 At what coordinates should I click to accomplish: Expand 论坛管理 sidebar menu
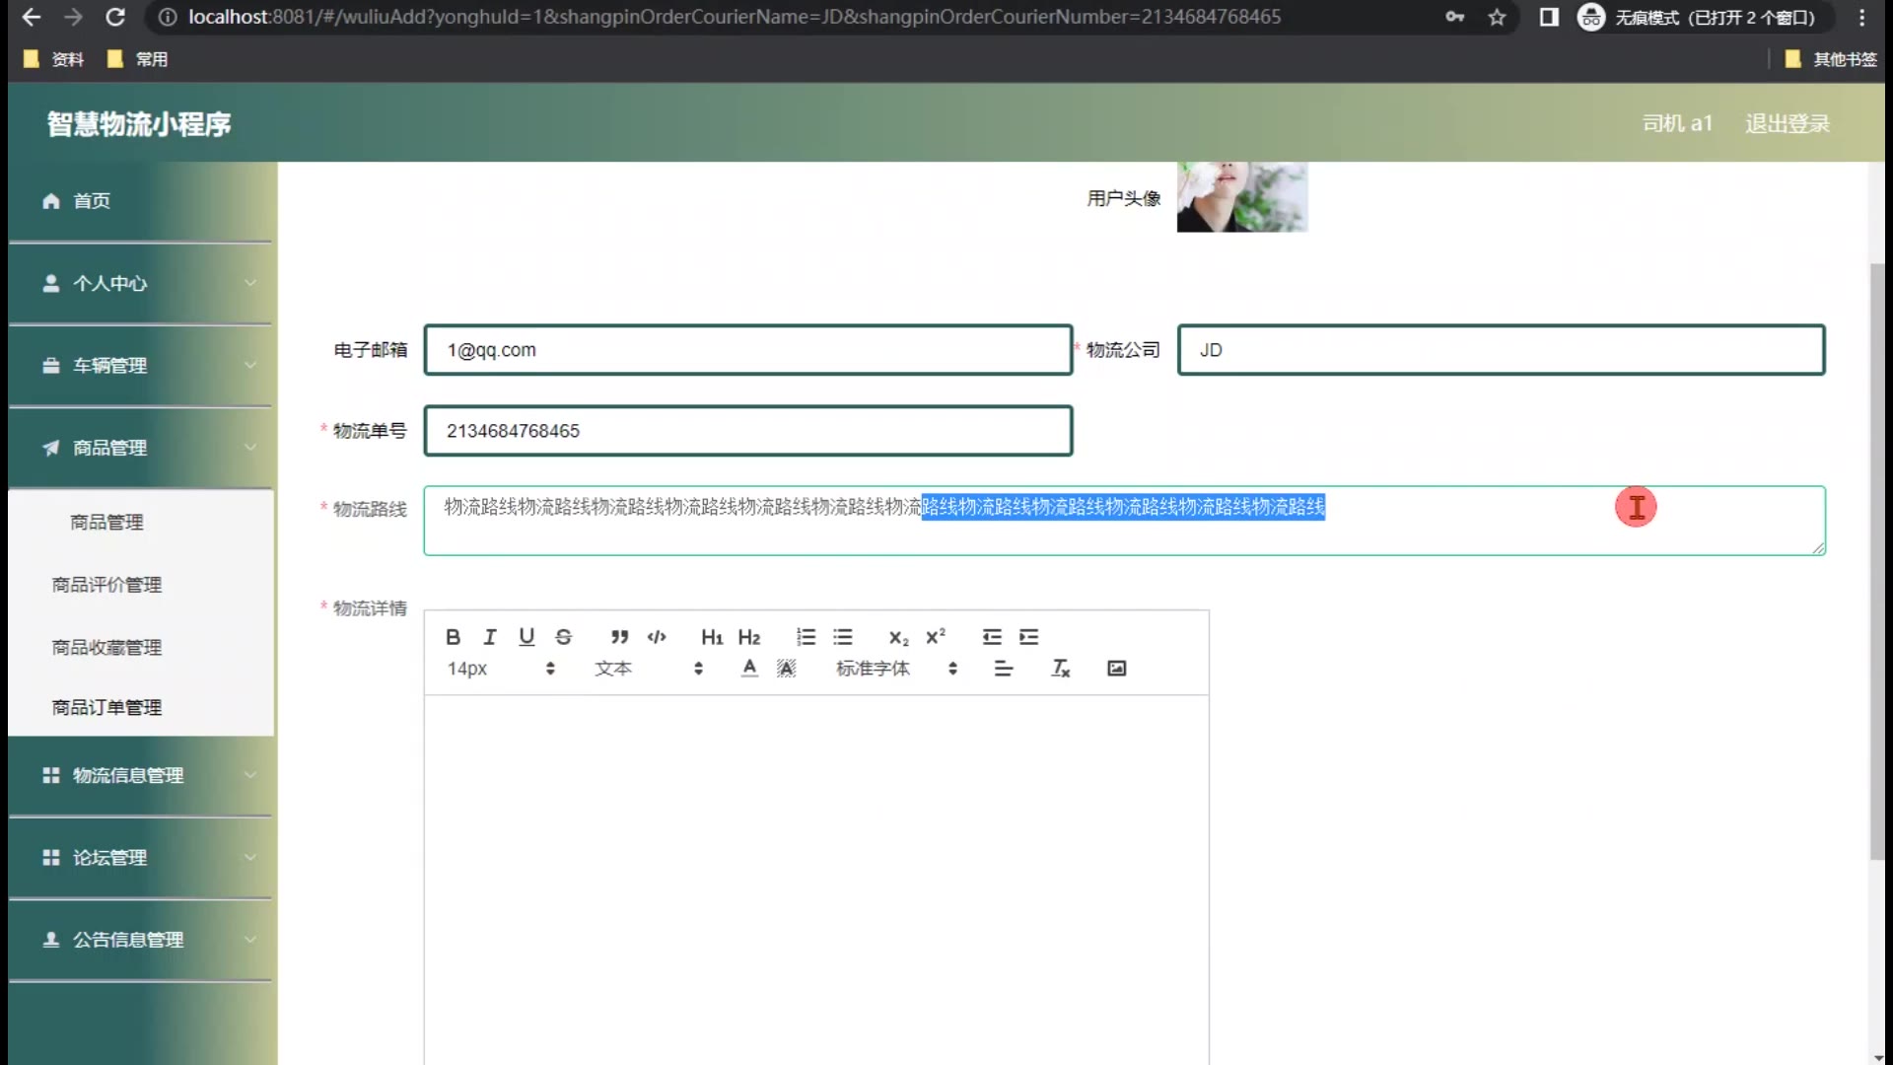pos(140,858)
